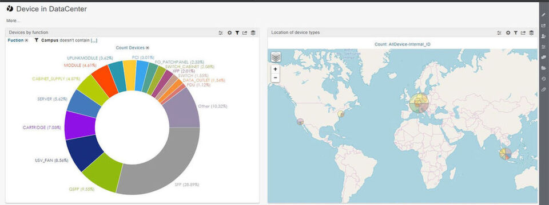Viewport: 549px width, 205px height.
Task: Click the open-folder icon in right sidebar
Action: point(543,68)
